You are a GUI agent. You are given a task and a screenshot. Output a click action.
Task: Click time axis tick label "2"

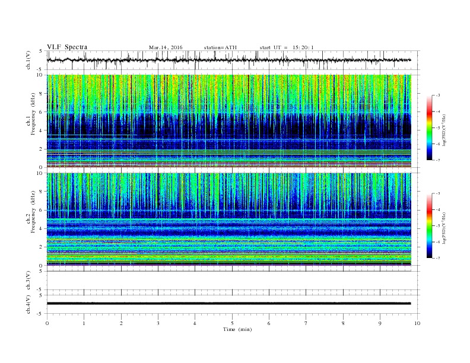(121, 323)
